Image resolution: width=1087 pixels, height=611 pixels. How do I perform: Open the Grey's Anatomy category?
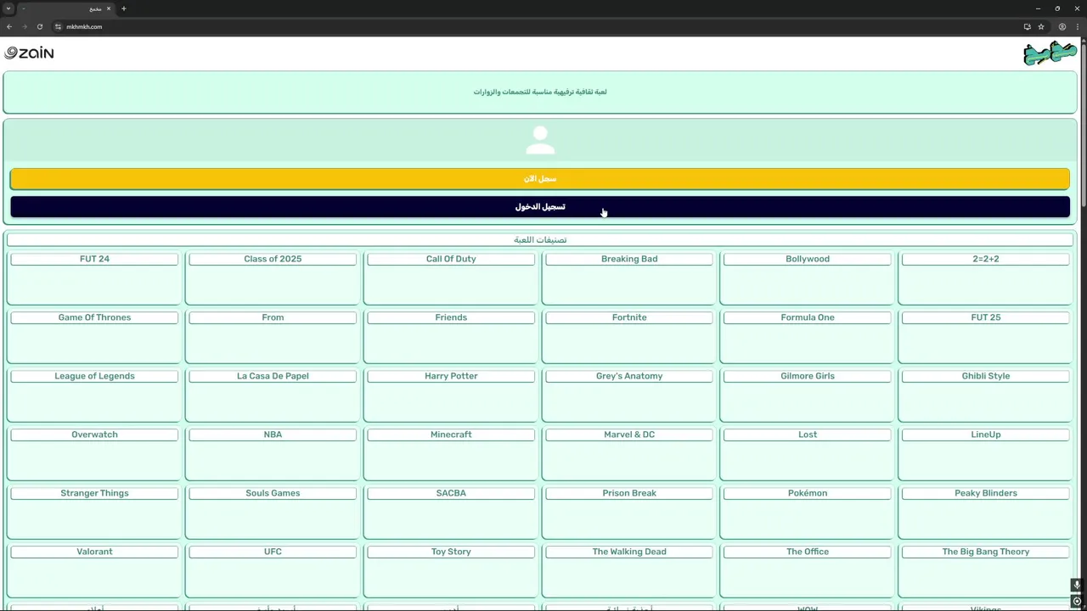pos(629,395)
